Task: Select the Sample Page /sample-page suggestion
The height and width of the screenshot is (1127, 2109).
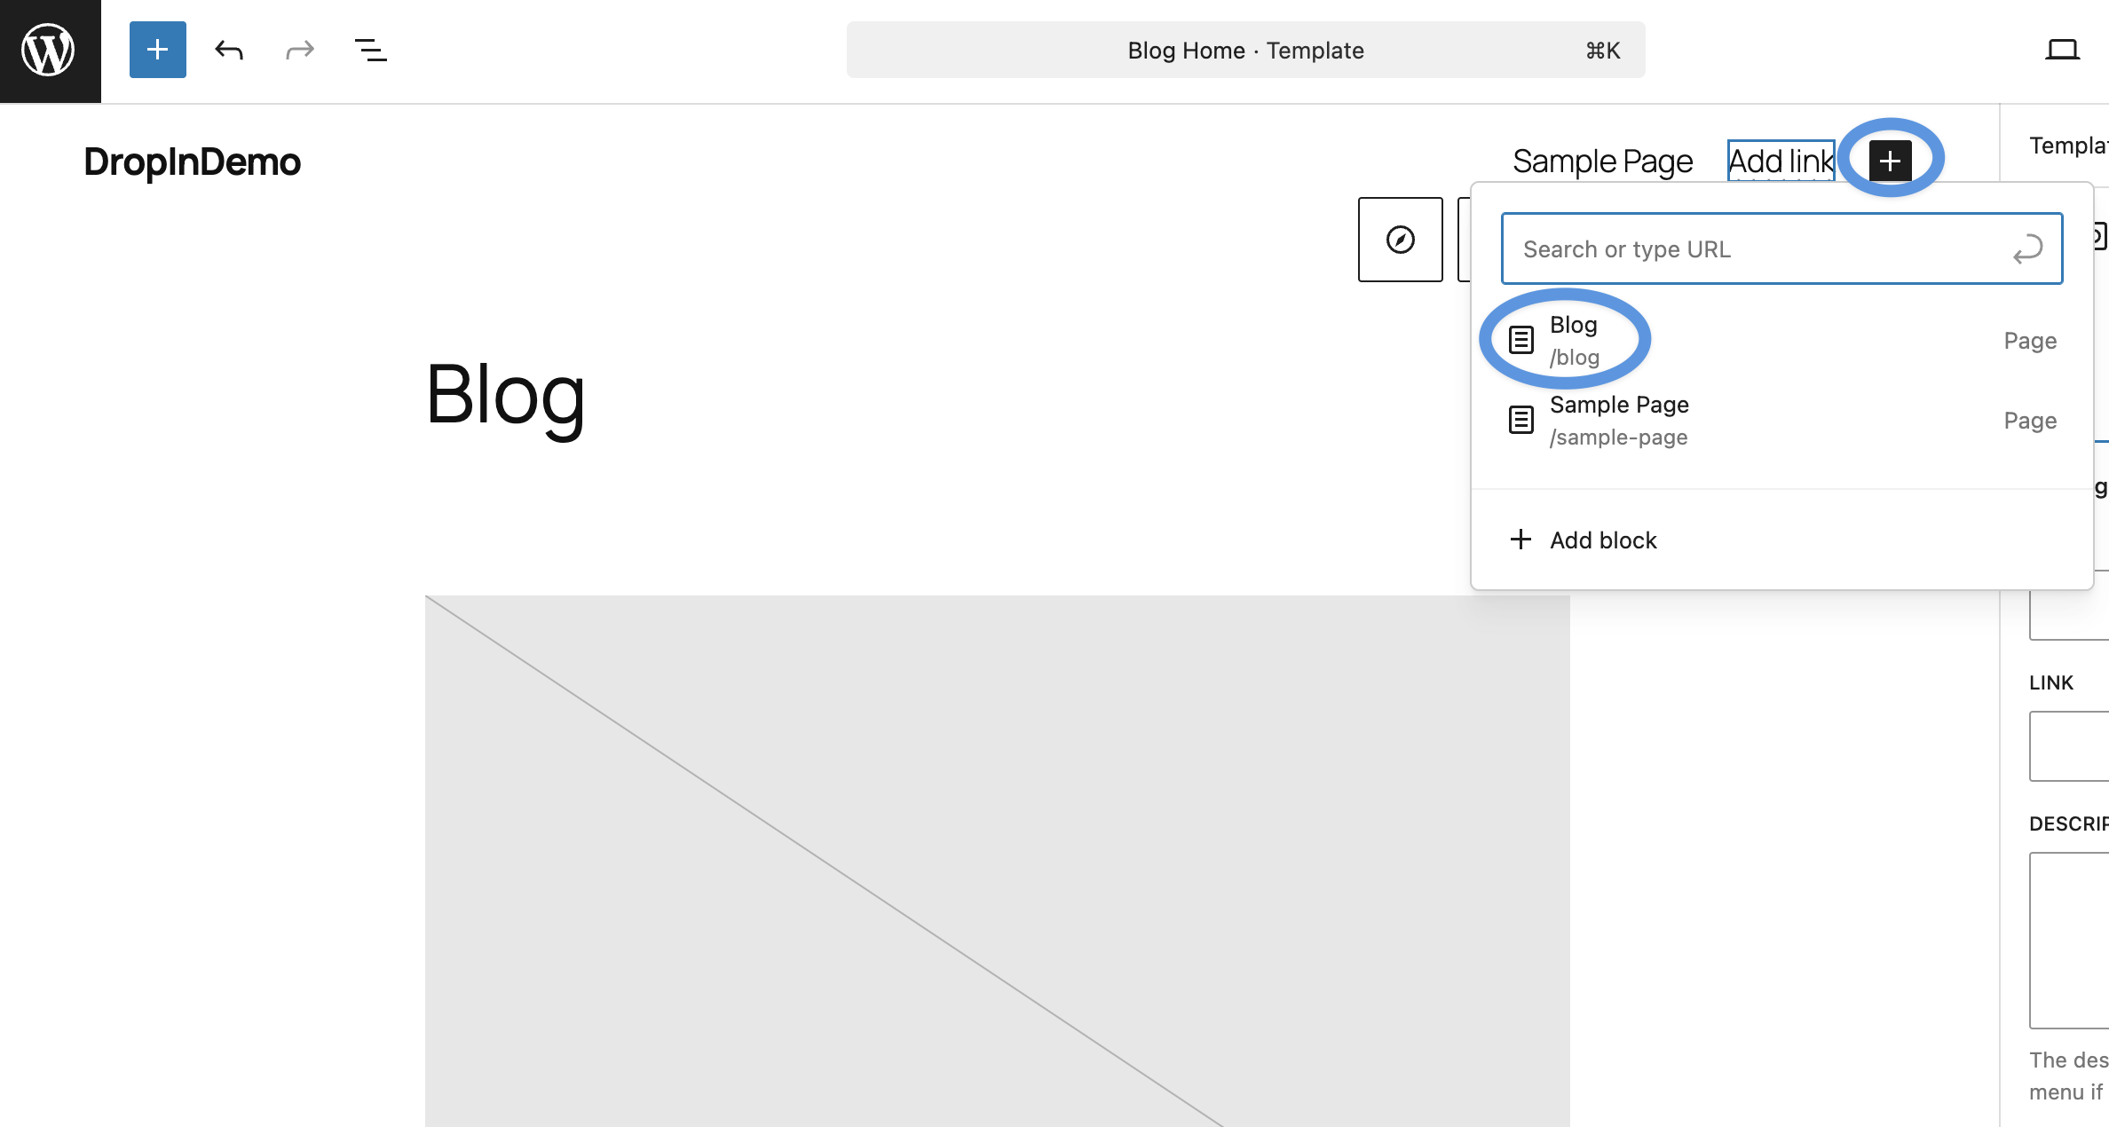Action: click(1618, 419)
